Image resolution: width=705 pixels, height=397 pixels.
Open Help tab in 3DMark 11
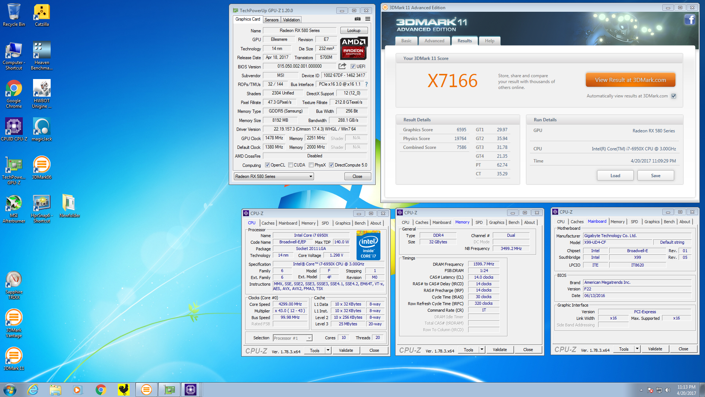tap(489, 41)
